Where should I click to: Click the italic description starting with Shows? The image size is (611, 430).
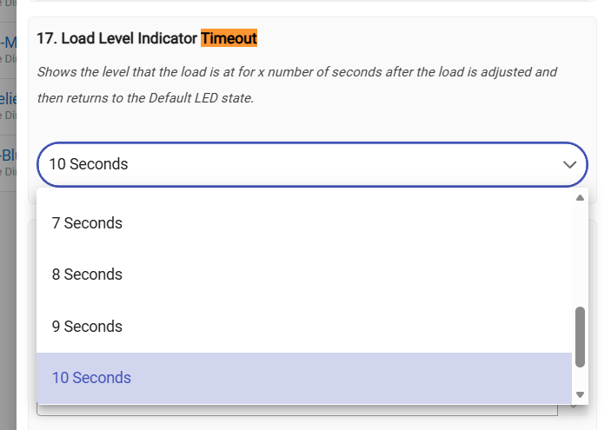coord(296,72)
